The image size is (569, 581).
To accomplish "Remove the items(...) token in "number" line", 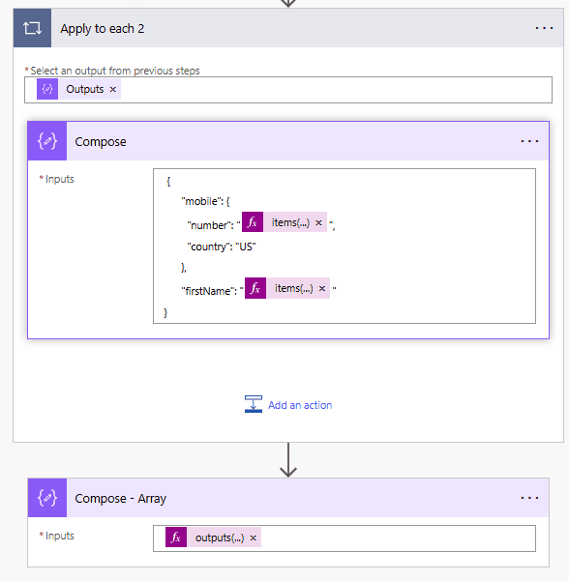I will (318, 222).
